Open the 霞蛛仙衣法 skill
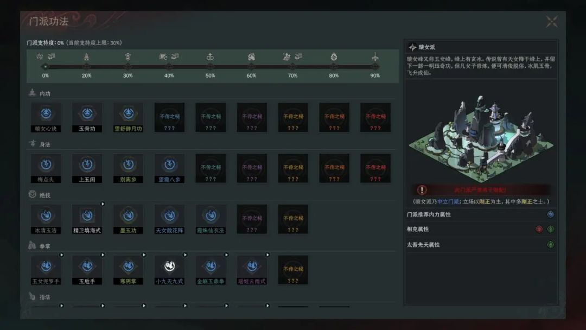This screenshot has width=586, height=330. 211,219
